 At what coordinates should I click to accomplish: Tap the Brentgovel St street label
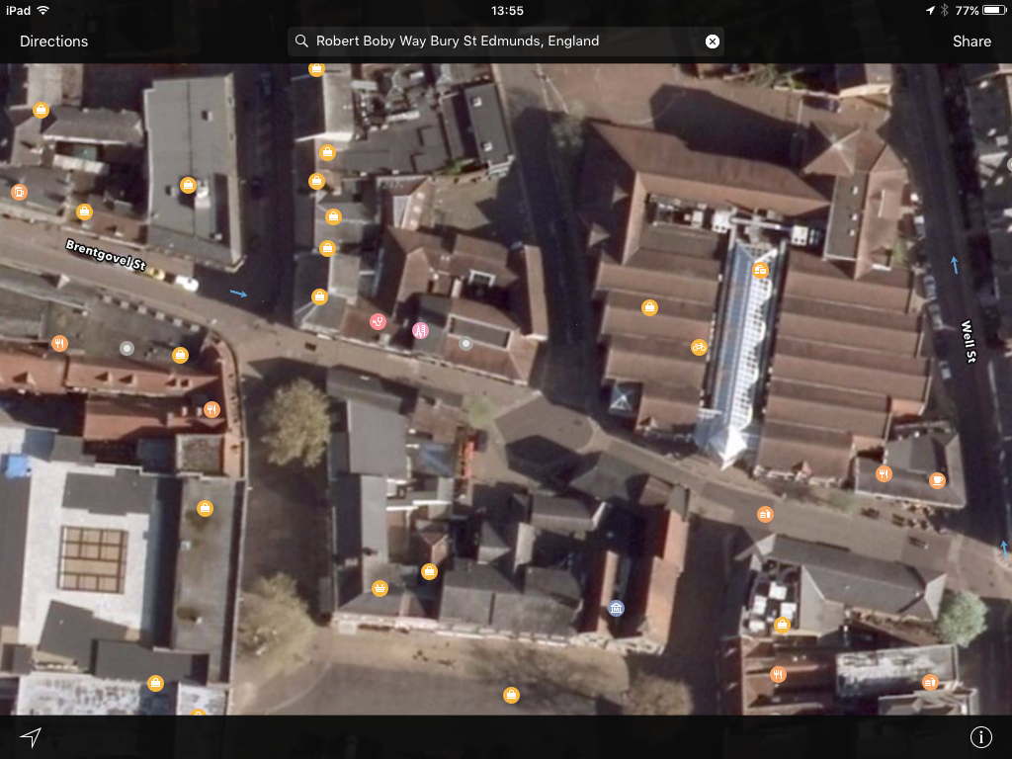pos(106,255)
